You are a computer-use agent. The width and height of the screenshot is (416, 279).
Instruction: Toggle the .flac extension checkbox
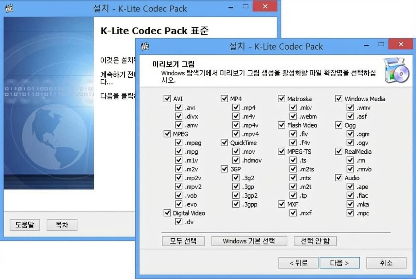(350, 195)
